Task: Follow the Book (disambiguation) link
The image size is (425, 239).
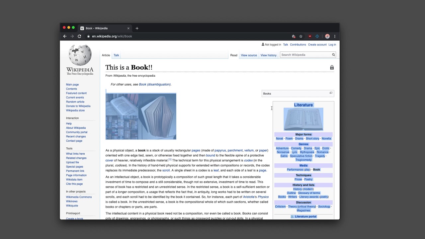Action: pyautogui.click(x=155, y=85)
